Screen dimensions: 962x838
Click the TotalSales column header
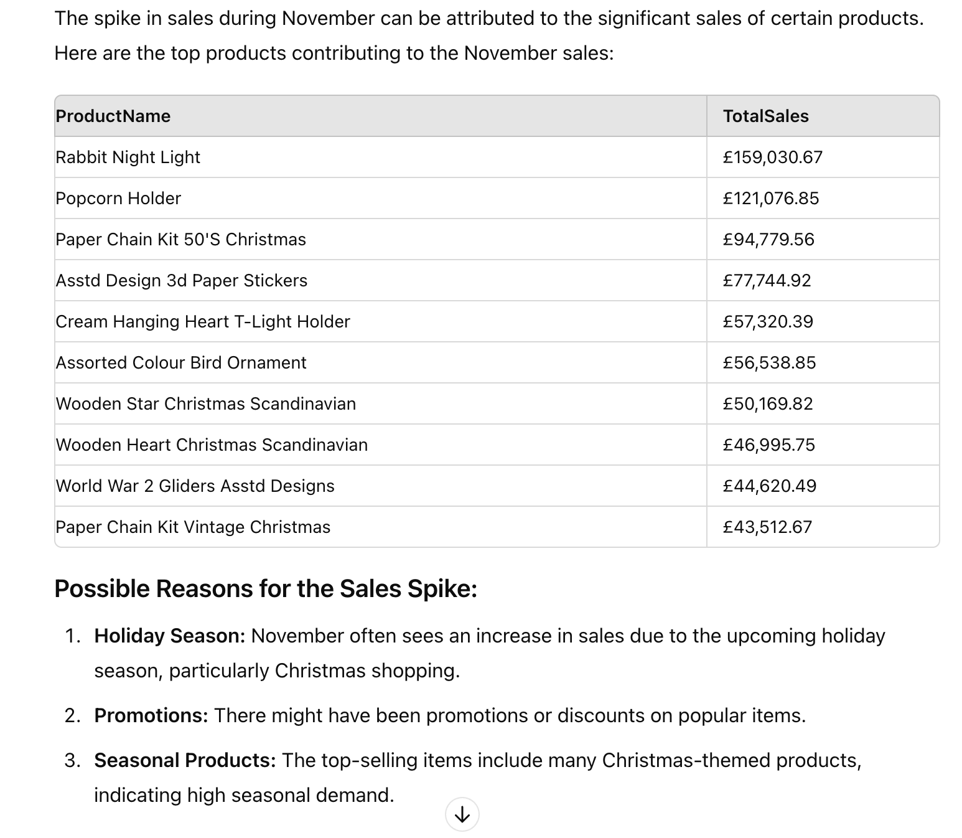click(x=765, y=116)
